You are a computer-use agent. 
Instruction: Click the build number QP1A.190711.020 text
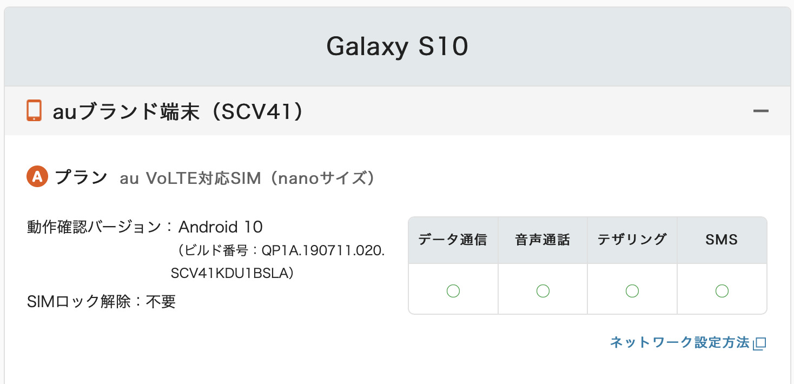point(323,251)
